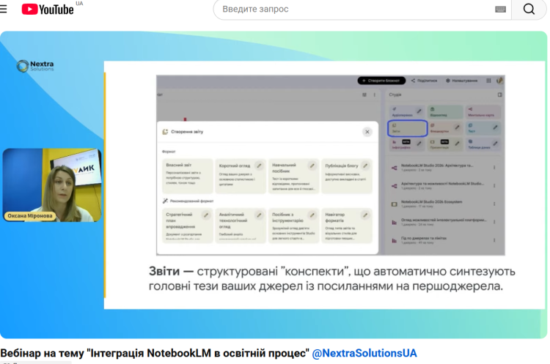This screenshot has width=550, height=364.
Task: Select the 'Публікація блогу' format card
Action: coord(347,176)
